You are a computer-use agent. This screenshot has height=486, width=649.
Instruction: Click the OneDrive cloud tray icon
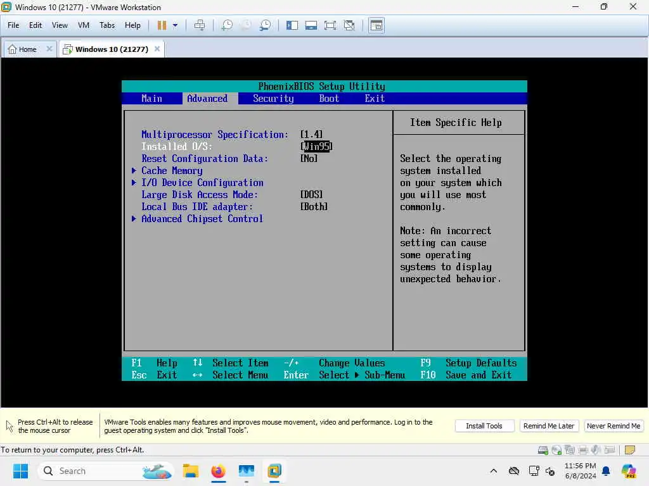point(513,471)
